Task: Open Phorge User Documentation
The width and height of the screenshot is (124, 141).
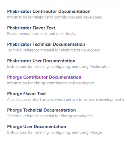Action: [37, 127]
